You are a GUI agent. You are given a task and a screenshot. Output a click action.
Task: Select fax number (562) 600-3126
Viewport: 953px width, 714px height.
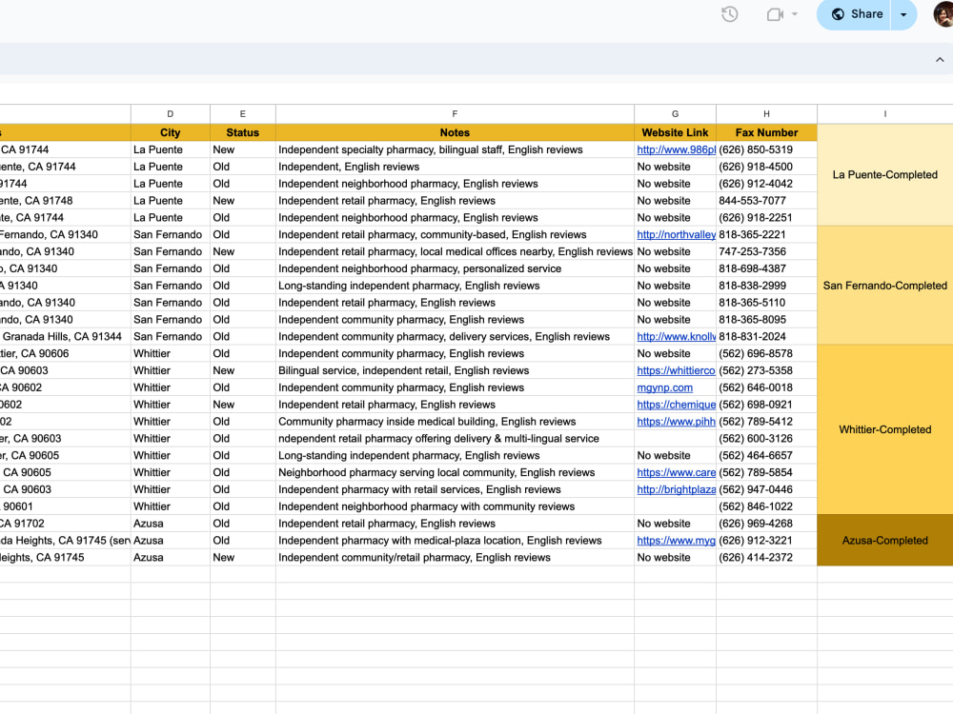click(766, 438)
